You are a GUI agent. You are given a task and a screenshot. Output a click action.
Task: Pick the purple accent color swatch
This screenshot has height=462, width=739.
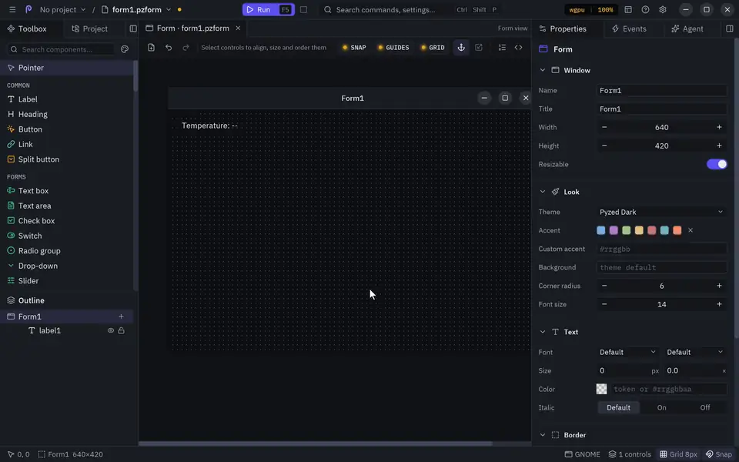(x=614, y=230)
